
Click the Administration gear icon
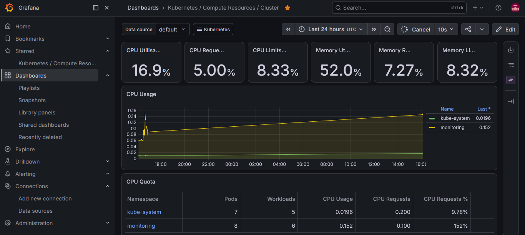[x=8, y=223]
